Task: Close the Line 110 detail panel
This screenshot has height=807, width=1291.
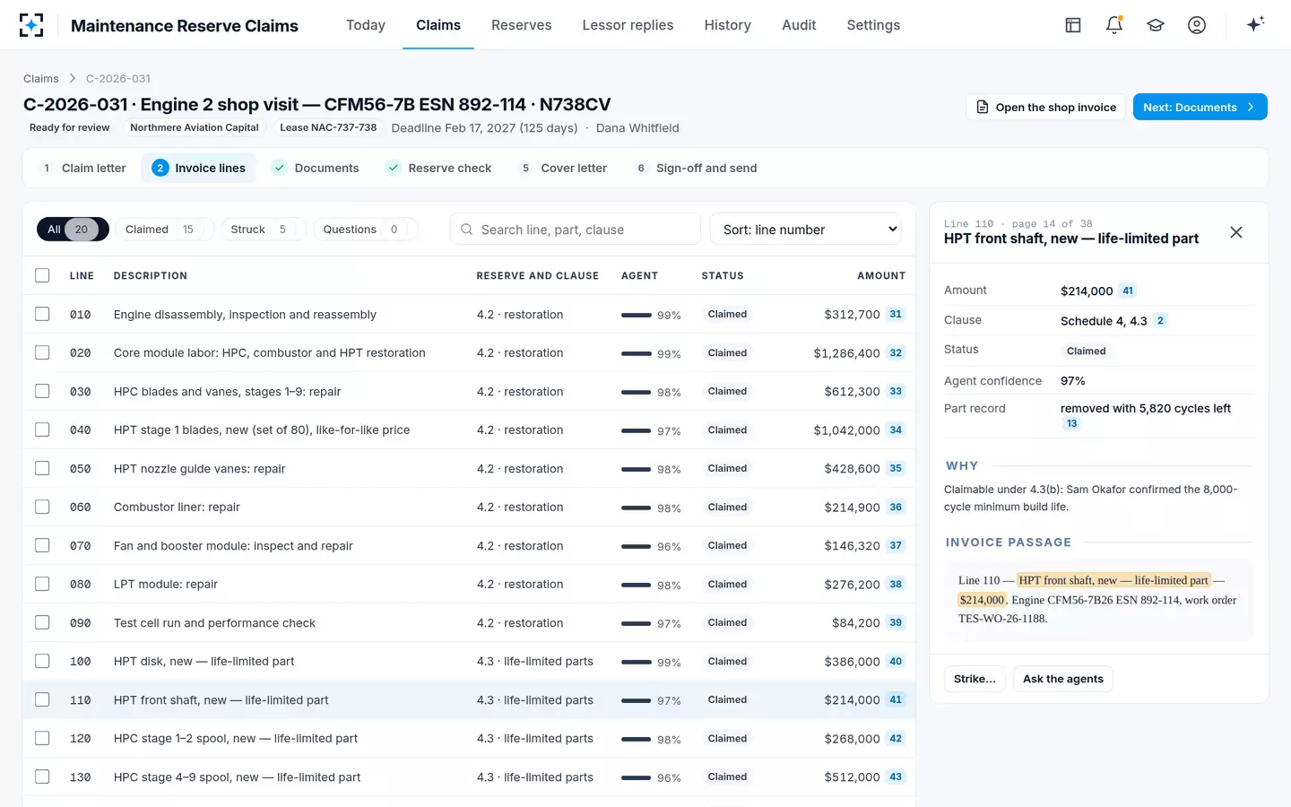Action: pos(1236,232)
